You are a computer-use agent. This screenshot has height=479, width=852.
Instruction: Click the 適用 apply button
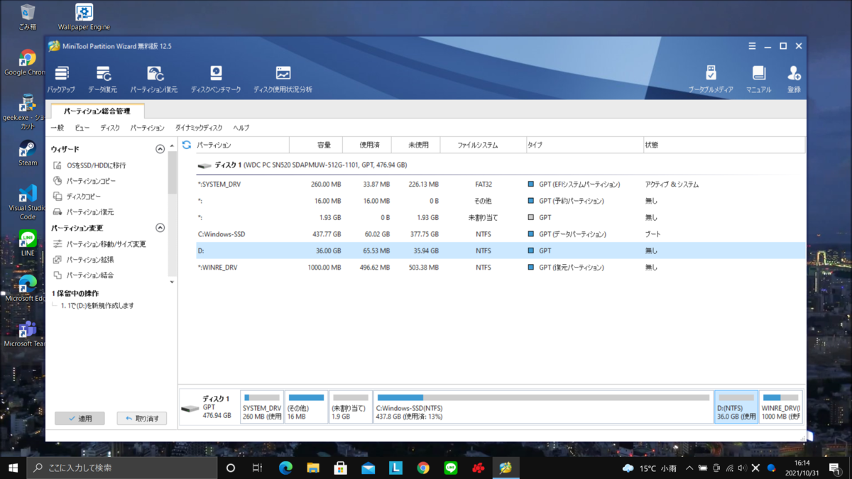80,419
